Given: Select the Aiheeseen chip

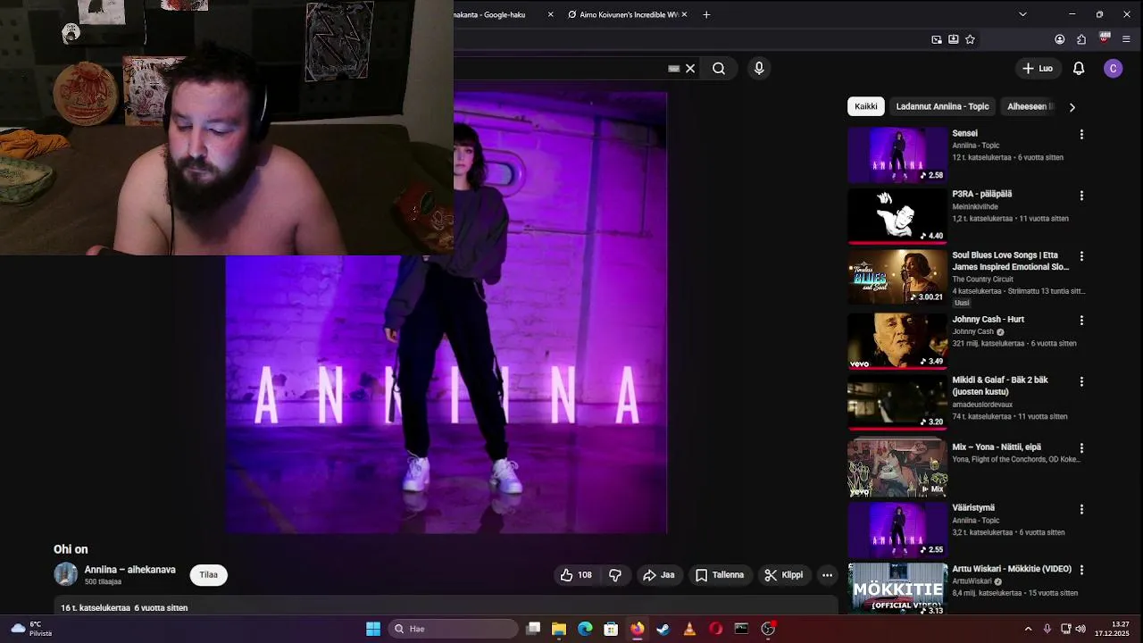Looking at the screenshot, I should [1030, 106].
